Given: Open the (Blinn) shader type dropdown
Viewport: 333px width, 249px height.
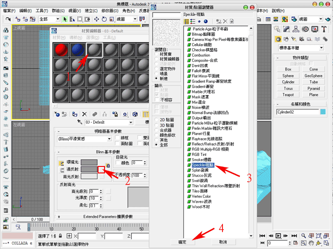Looking at the screenshot, I should pos(109,139).
